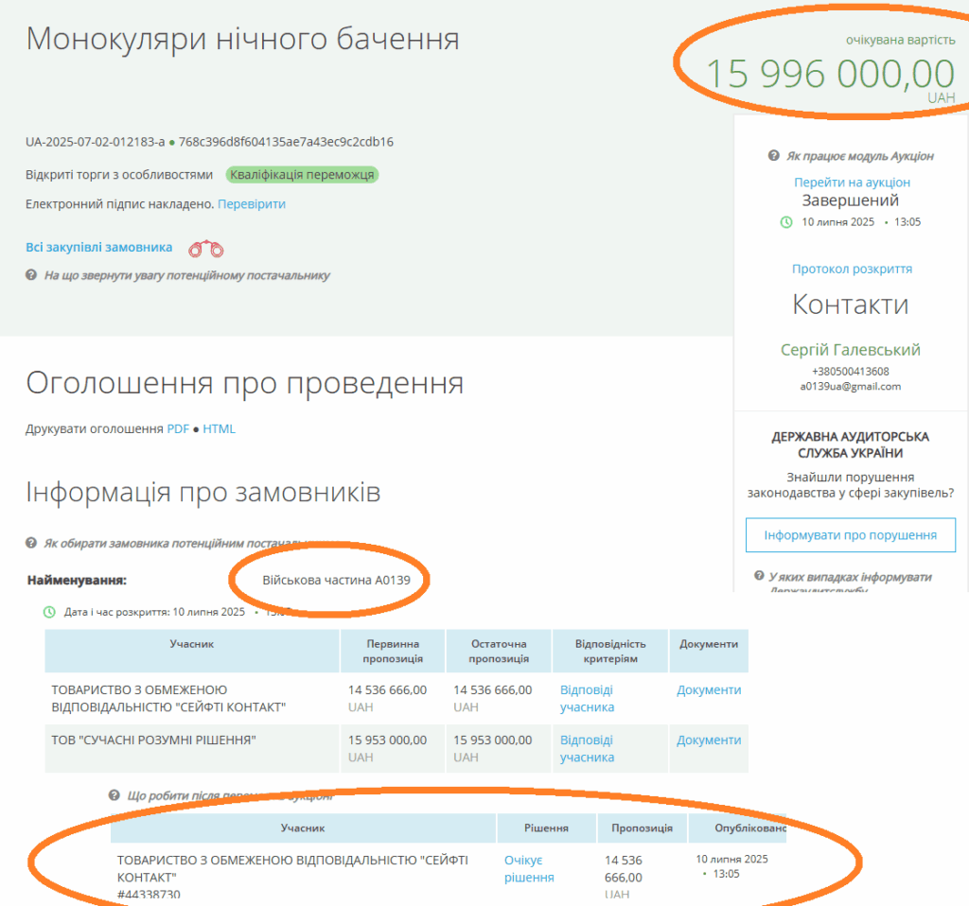The width and height of the screenshot is (969, 906).
Task: Open "Відповіді учасника" for СЕЙФТІ КОНТАКТ
Action: [x=587, y=699]
